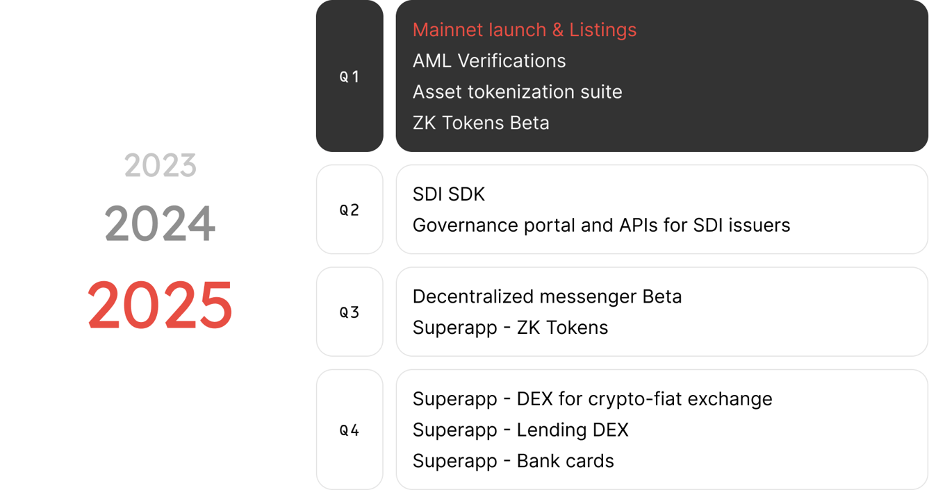Image resolution: width=945 pixels, height=490 pixels.
Task: Click the Q3 quarter box
Action: tap(350, 312)
